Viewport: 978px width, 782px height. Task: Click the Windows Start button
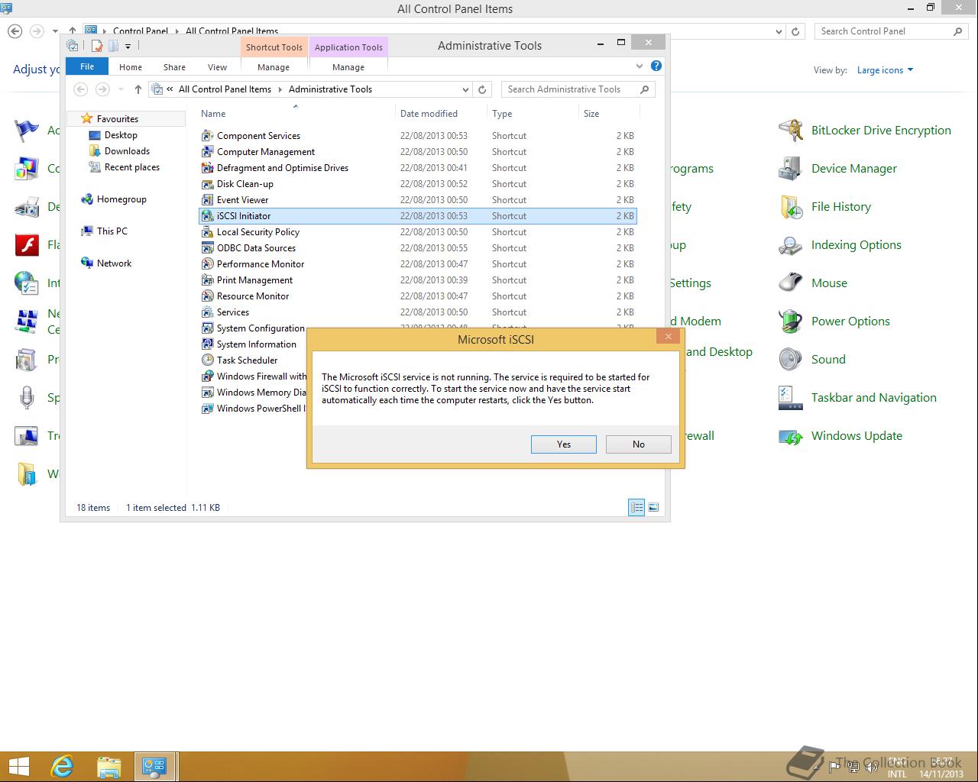18,766
